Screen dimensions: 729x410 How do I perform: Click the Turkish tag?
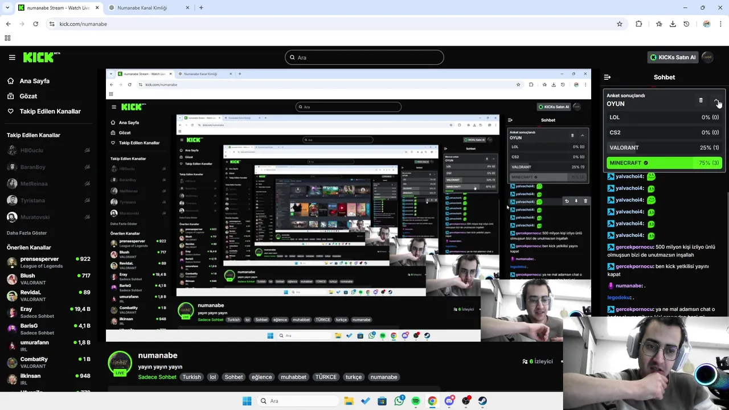coord(192,377)
